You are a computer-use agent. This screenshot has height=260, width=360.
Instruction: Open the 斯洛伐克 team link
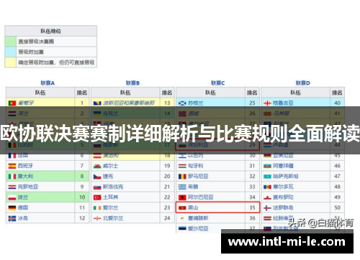coord(113,187)
